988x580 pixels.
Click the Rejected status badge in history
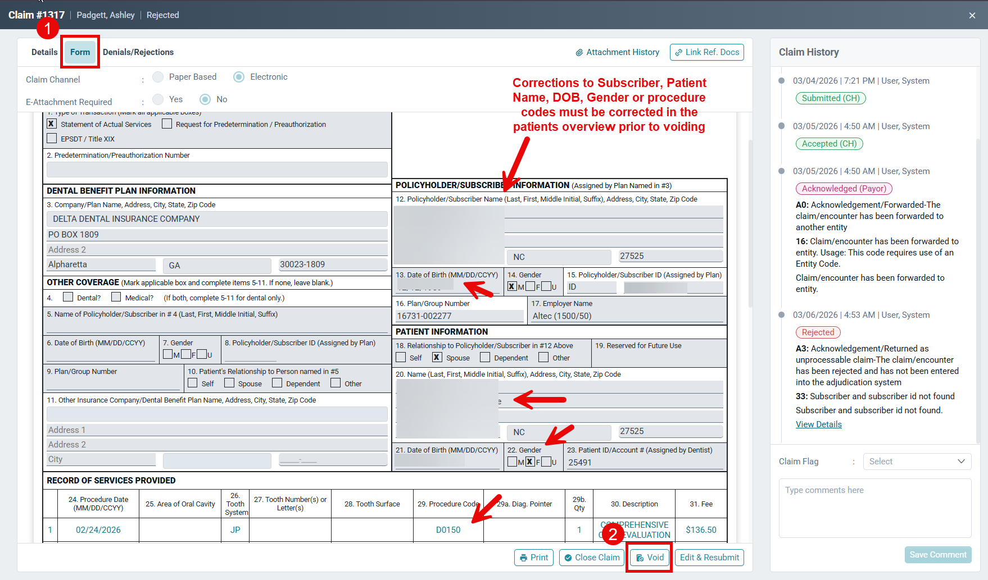[818, 332]
